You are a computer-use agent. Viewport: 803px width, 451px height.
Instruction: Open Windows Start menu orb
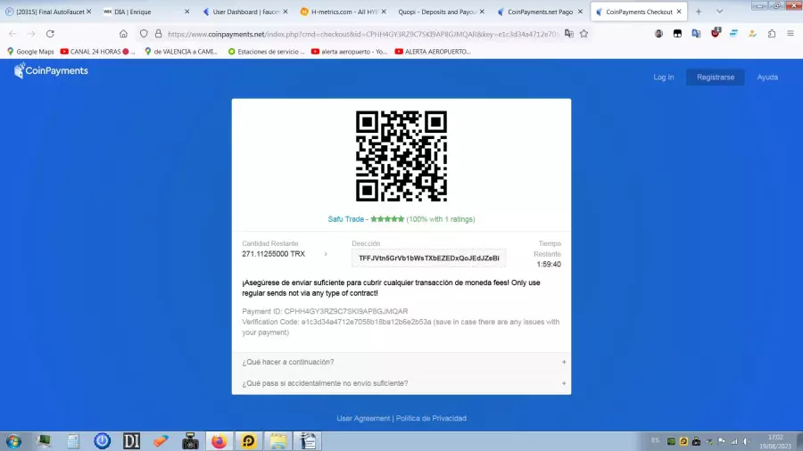(13, 441)
